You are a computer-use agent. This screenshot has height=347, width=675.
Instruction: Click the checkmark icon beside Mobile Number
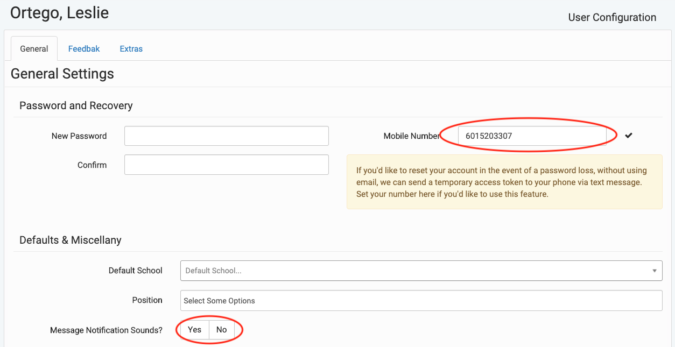(x=629, y=136)
